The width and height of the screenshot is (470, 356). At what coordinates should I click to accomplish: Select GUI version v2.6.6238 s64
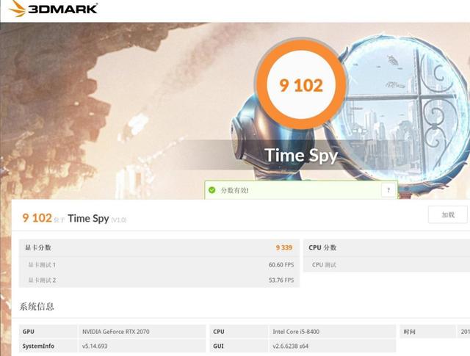(x=291, y=346)
